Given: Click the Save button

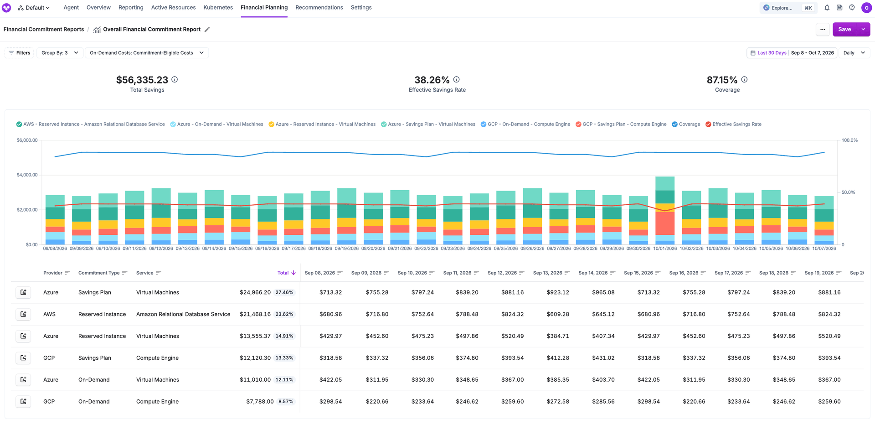Looking at the screenshot, I should pyautogui.click(x=844, y=29).
